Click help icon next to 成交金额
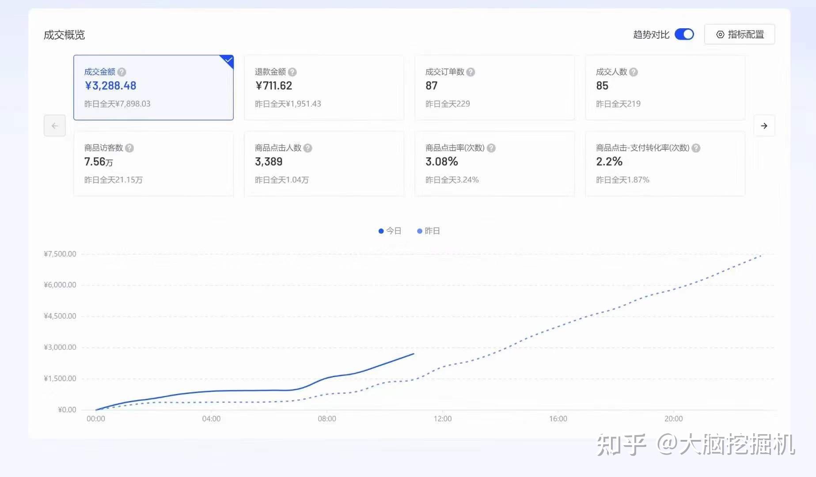Screen dimensions: 816x477 (x=122, y=72)
